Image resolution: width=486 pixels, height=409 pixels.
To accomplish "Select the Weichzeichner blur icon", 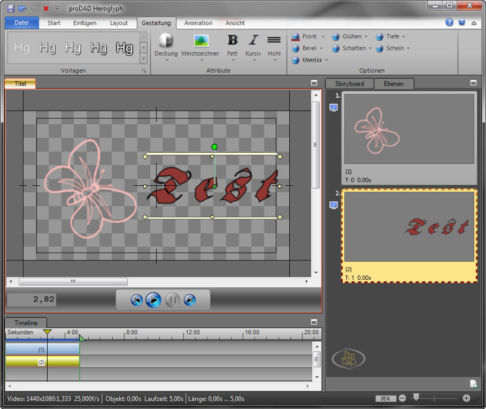I will point(200,41).
